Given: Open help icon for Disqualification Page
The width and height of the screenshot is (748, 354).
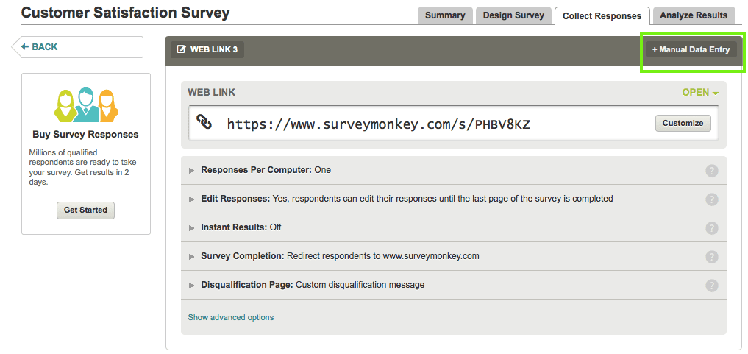Looking at the screenshot, I should pos(711,286).
